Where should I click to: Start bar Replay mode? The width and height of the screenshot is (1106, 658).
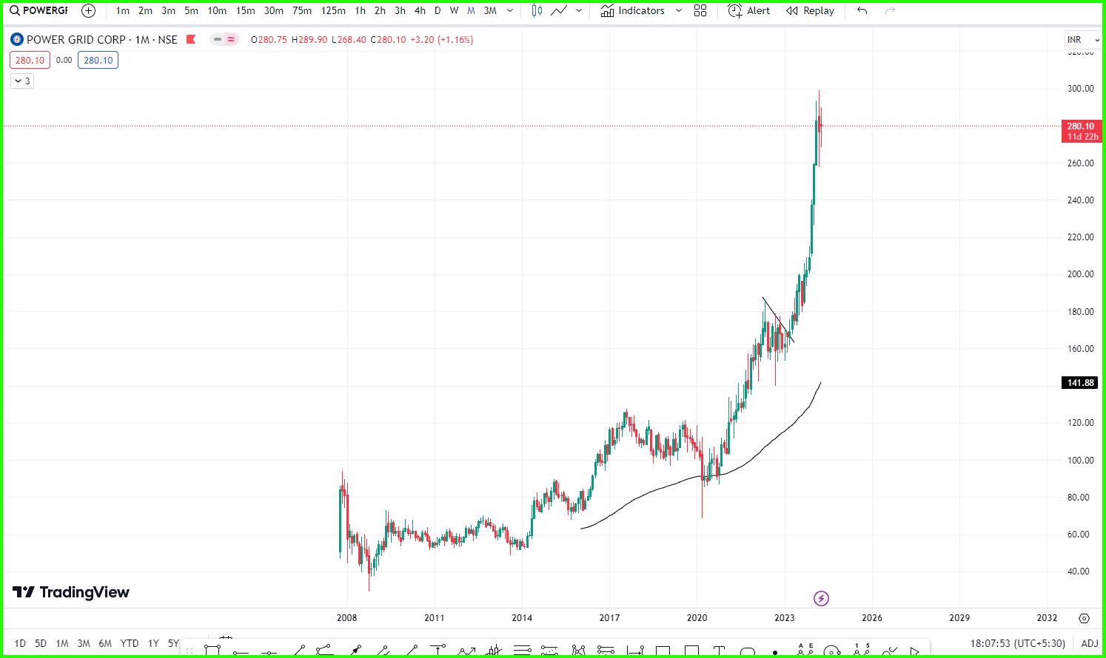point(810,10)
